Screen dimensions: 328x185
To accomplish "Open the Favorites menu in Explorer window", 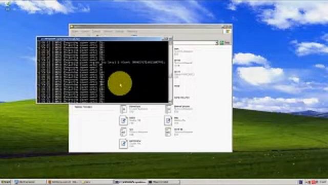I will [108, 31].
